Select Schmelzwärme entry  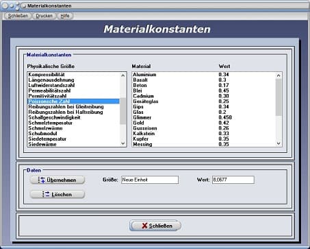[x=73, y=128]
